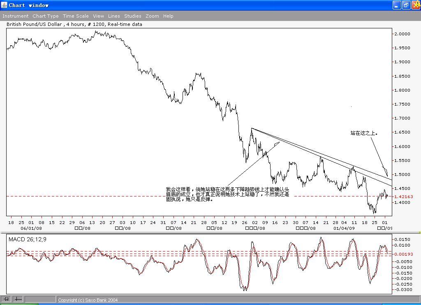Viewport: 421px width, 305px height.
Task: Click the 1.6500 price axis label
Action: point(402,132)
